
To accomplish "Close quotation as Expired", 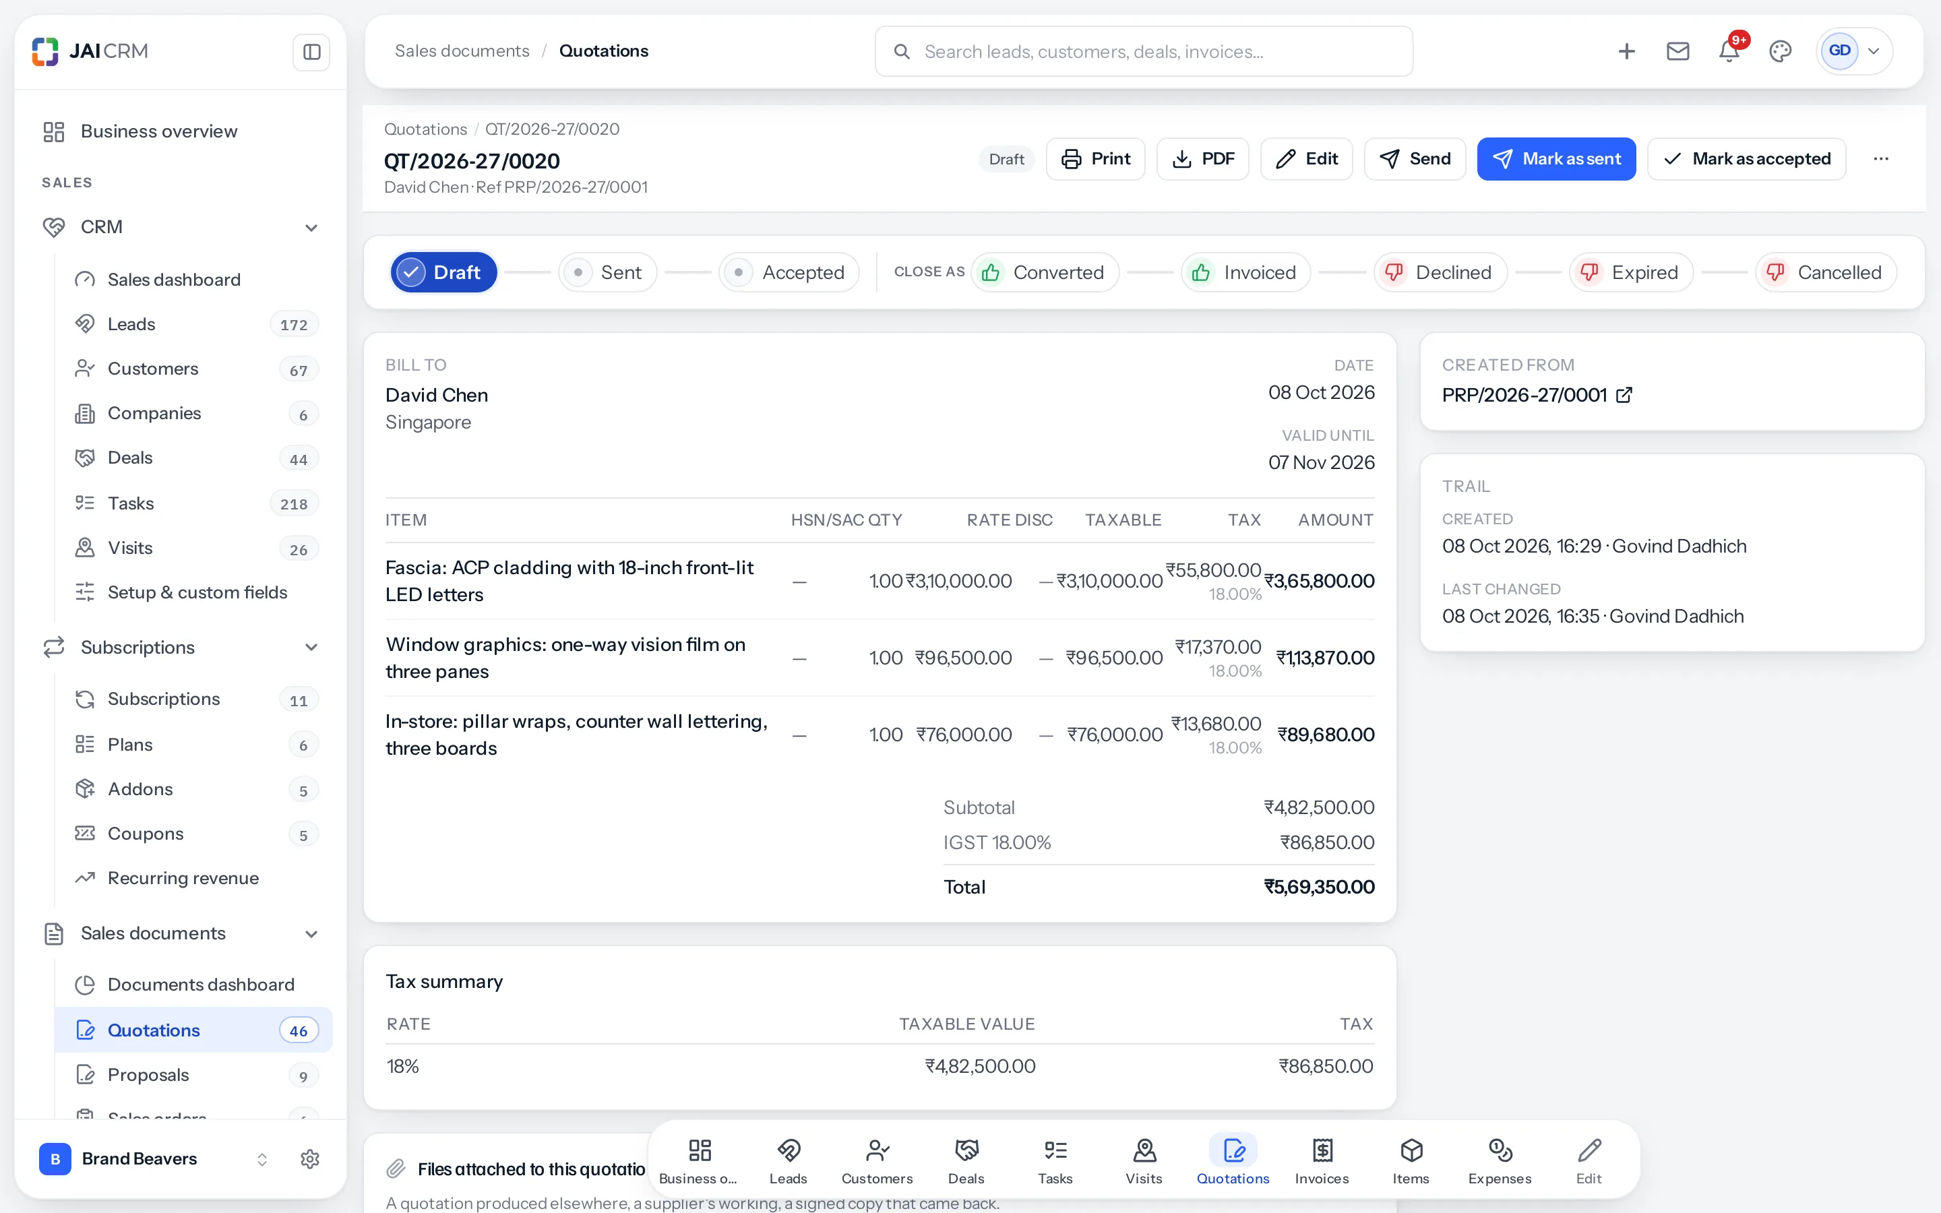I will pyautogui.click(x=1632, y=273).
